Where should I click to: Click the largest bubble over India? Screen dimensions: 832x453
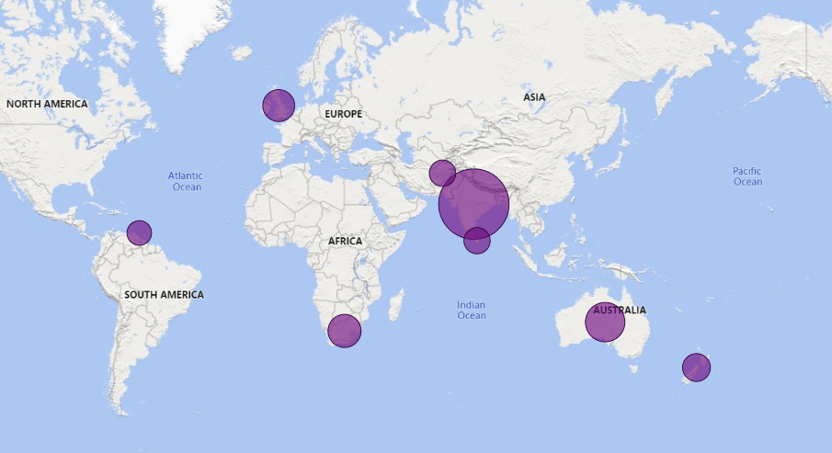(473, 203)
